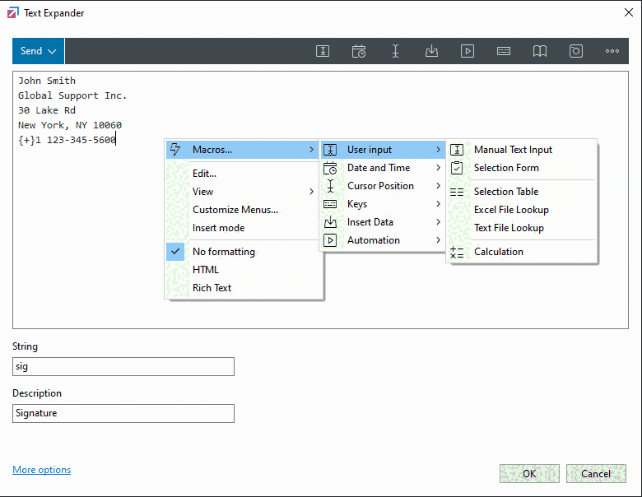
Task: Switch text format to HTML
Action: click(x=206, y=270)
